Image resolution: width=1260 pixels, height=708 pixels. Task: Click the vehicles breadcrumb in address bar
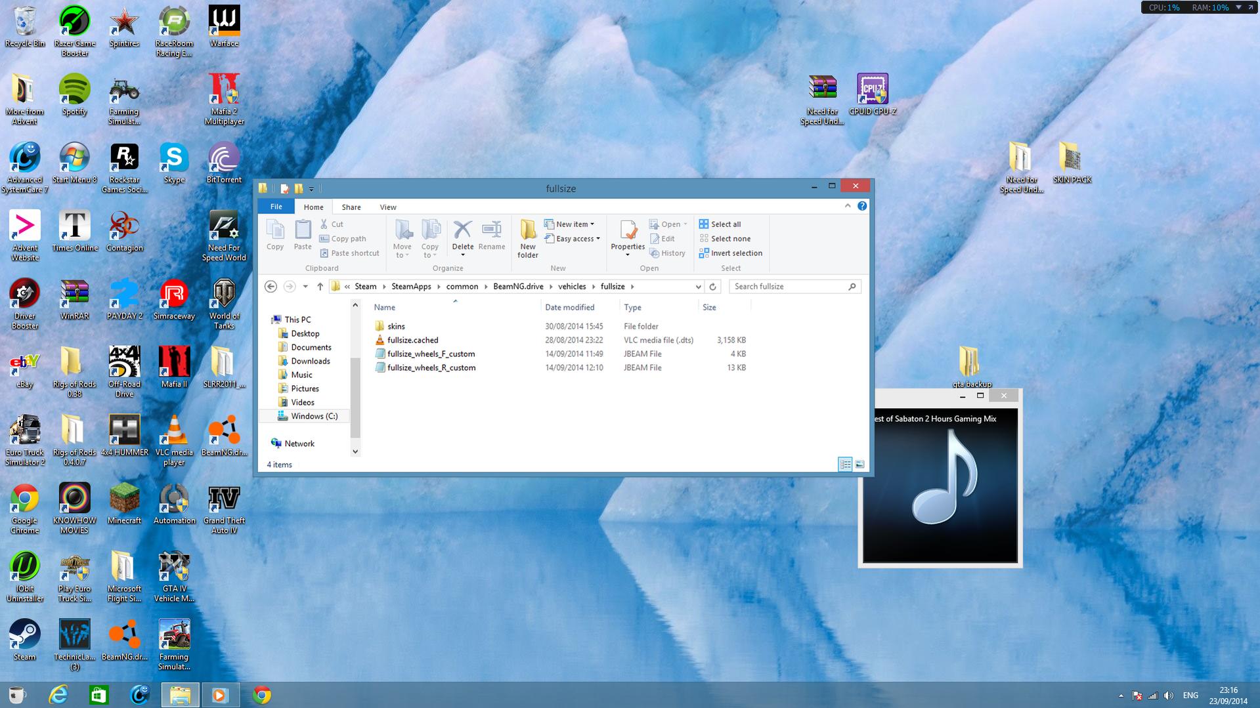(571, 287)
